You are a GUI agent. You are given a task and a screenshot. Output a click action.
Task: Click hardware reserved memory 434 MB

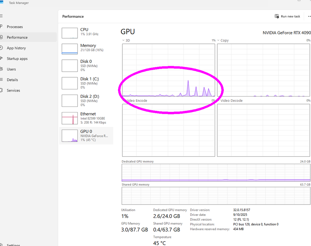(x=238, y=229)
